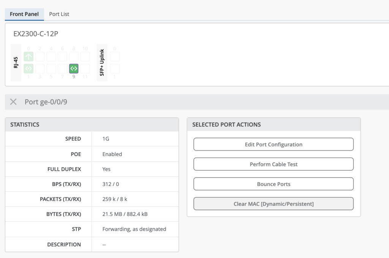This screenshot has height=258, width=389.
Task: Select RJ-45 port 1 on front panel
Action: click(x=28, y=69)
